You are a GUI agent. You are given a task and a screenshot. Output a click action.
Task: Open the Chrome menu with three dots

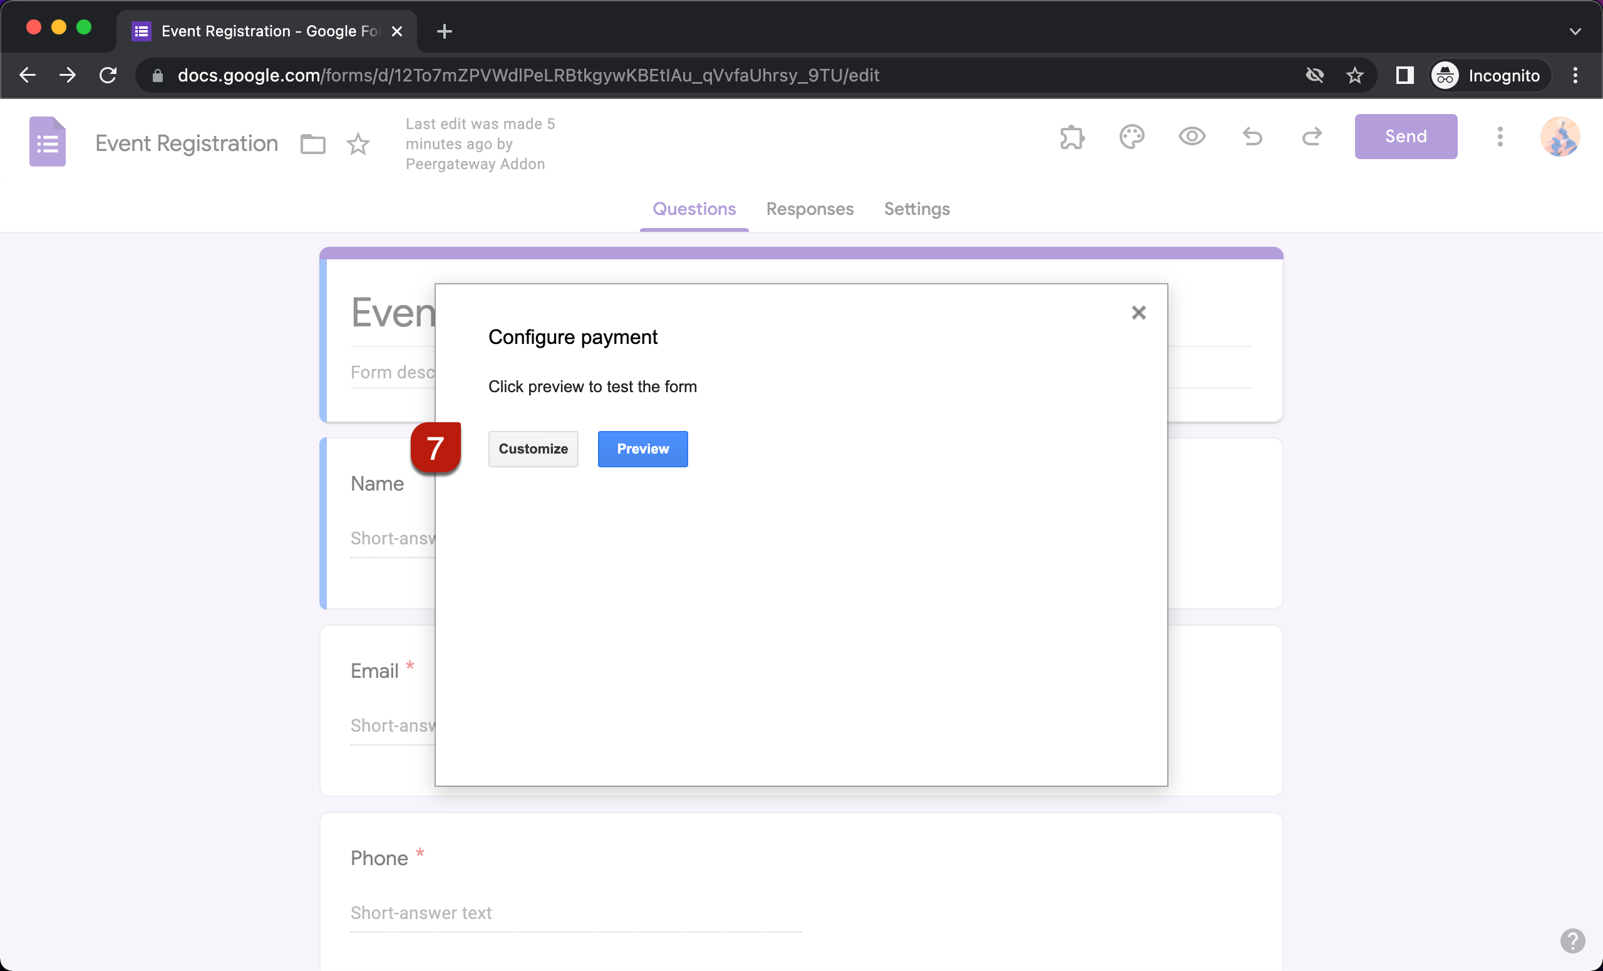coord(1575,75)
